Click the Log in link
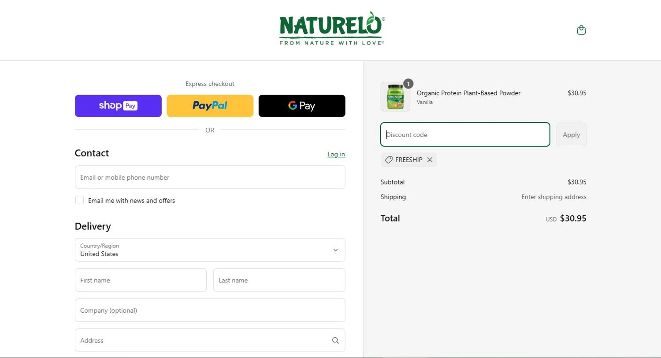 tap(336, 154)
